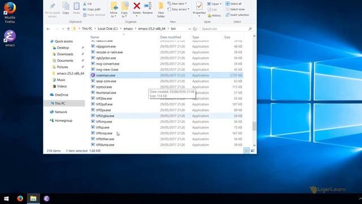
Task: Click the Copy ribbon button
Action: tap(66, 9)
